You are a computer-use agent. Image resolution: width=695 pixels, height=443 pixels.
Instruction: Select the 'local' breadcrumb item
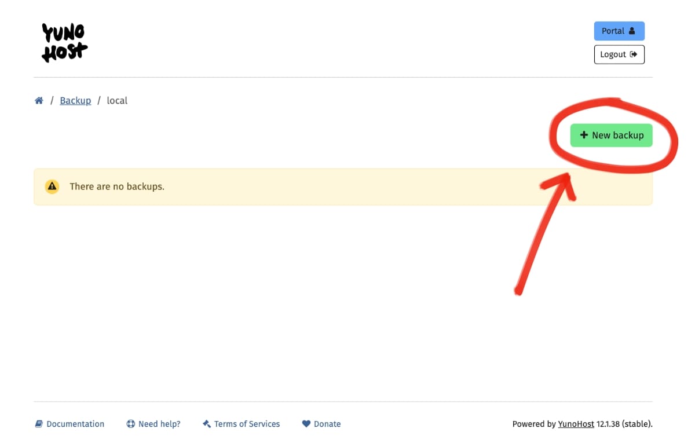117,101
